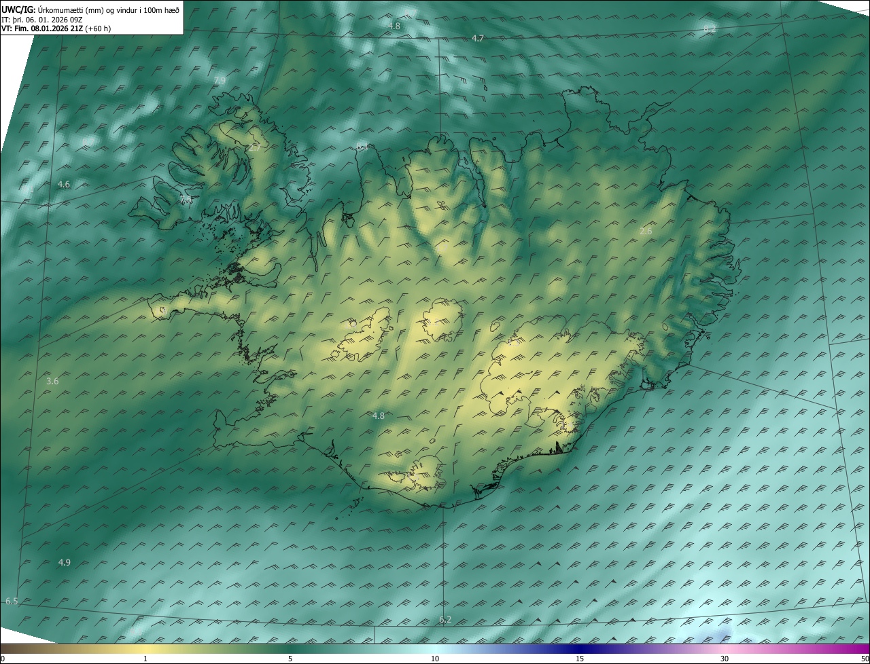Click the 30 tick on the colour scale
Screen dimensions: 870x664
[725, 659]
